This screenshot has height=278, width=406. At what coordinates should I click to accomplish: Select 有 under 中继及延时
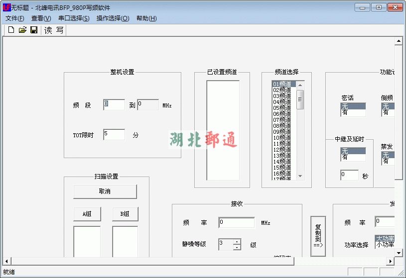click(353, 158)
